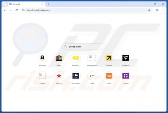The width and height of the screenshot is (168, 113).
Task: Click the Lowe's label text
Action: tap(42, 83)
